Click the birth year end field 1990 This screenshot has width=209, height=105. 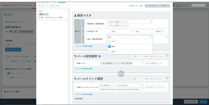coord(144,32)
